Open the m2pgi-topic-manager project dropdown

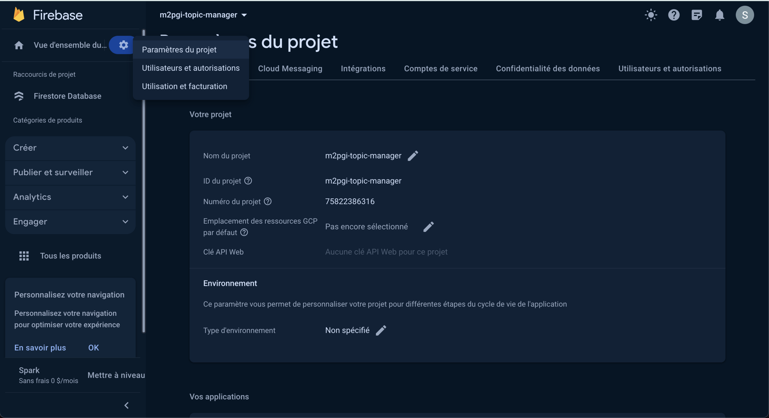pos(203,15)
